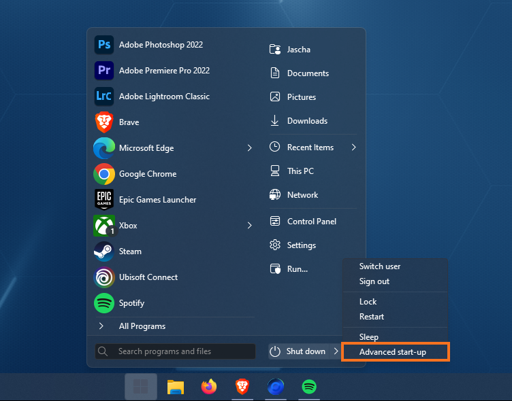The width and height of the screenshot is (512, 401).
Task: Click the Documents text link
Action: point(308,73)
